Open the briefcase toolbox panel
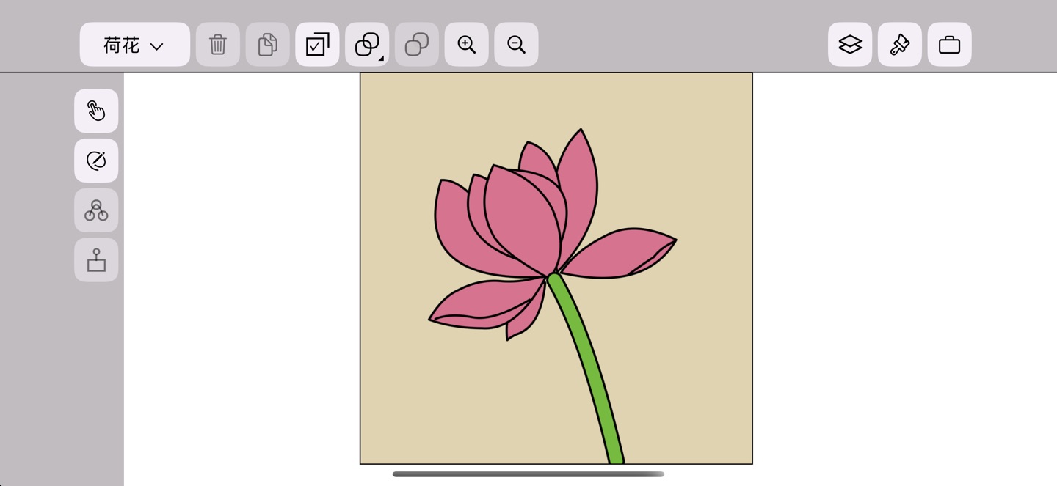The width and height of the screenshot is (1057, 486). pyautogui.click(x=950, y=45)
